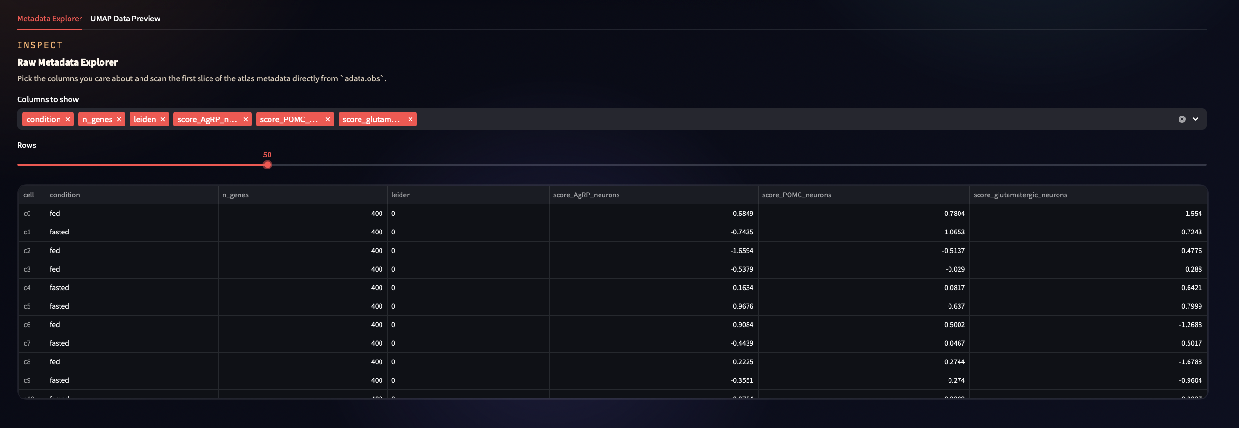Click the POMC score 0.0817 in row c4
The width and height of the screenshot is (1239, 428).
[864, 288]
